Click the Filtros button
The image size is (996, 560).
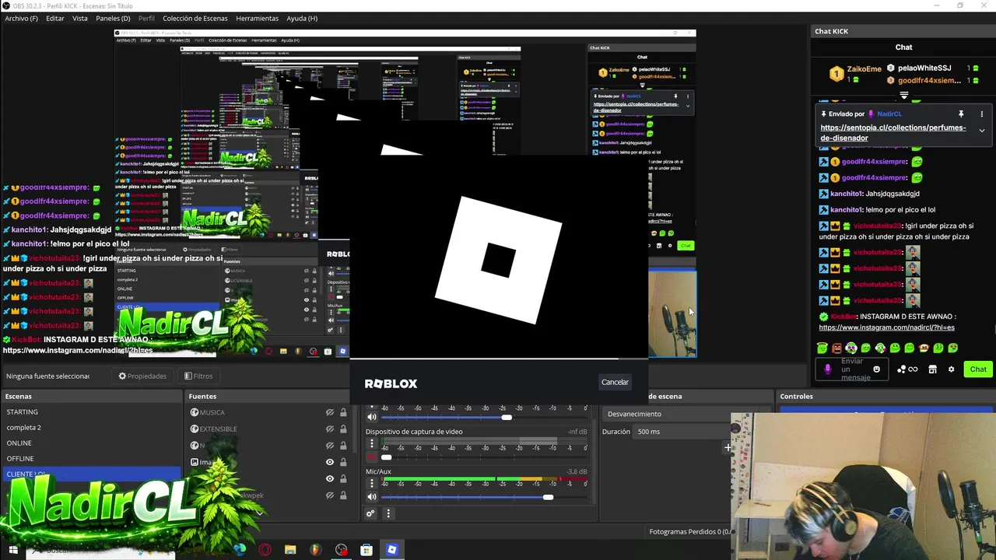point(198,376)
